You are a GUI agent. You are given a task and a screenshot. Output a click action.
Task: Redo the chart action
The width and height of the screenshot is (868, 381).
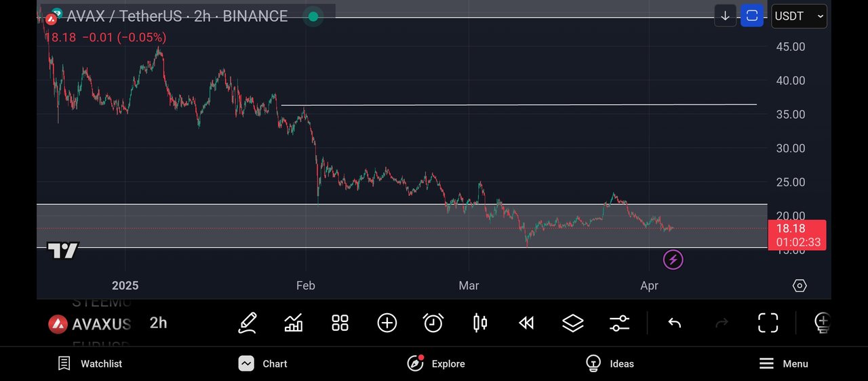[722, 323]
